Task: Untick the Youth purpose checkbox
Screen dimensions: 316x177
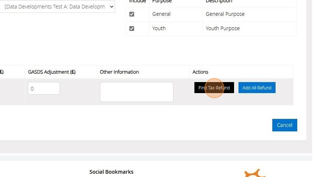Action: 132,28
